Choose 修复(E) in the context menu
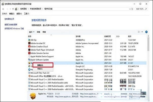Image resolution: width=153 pixels, height=102 pixels. click(43, 69)
